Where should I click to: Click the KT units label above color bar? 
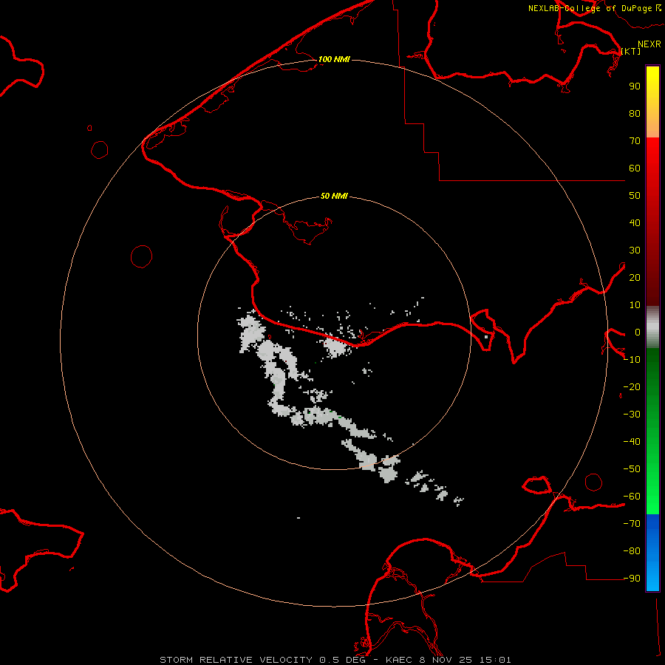(631, 51)
